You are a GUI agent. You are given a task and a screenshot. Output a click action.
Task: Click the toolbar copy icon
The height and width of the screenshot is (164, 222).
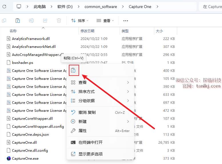4,21
